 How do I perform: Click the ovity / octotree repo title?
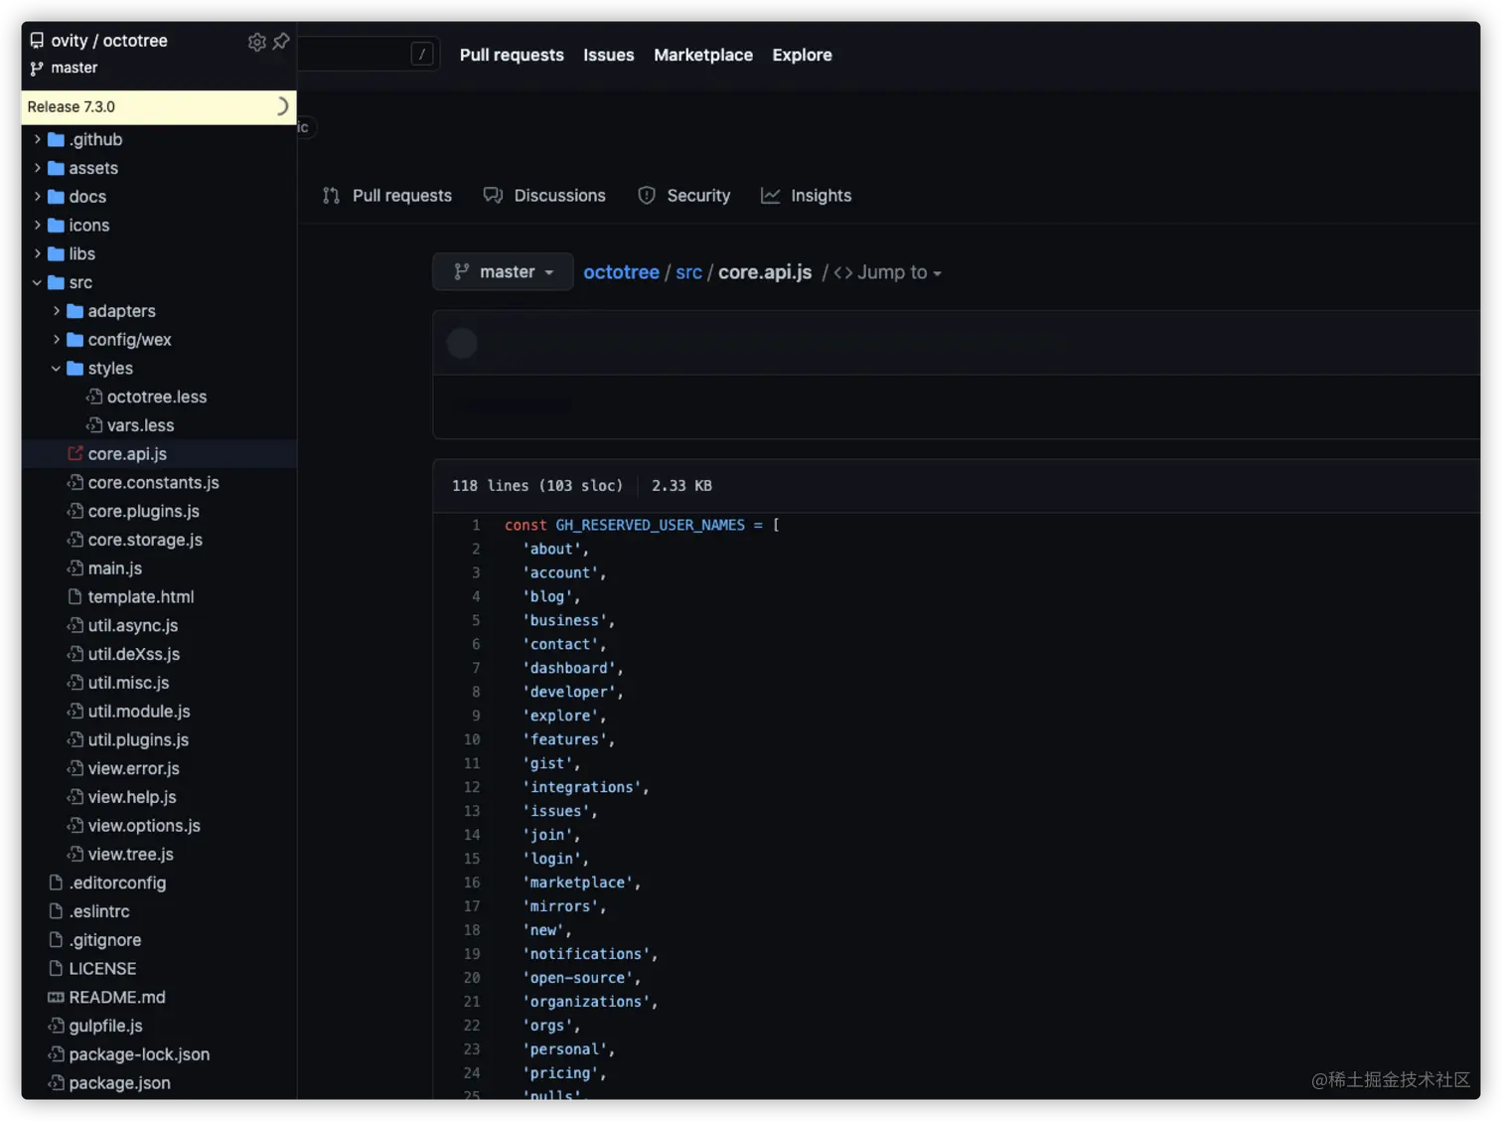109,41
